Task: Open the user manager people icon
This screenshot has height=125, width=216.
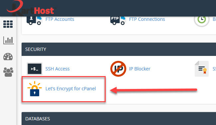Action: pyautogui.click(x=8, y=72)
